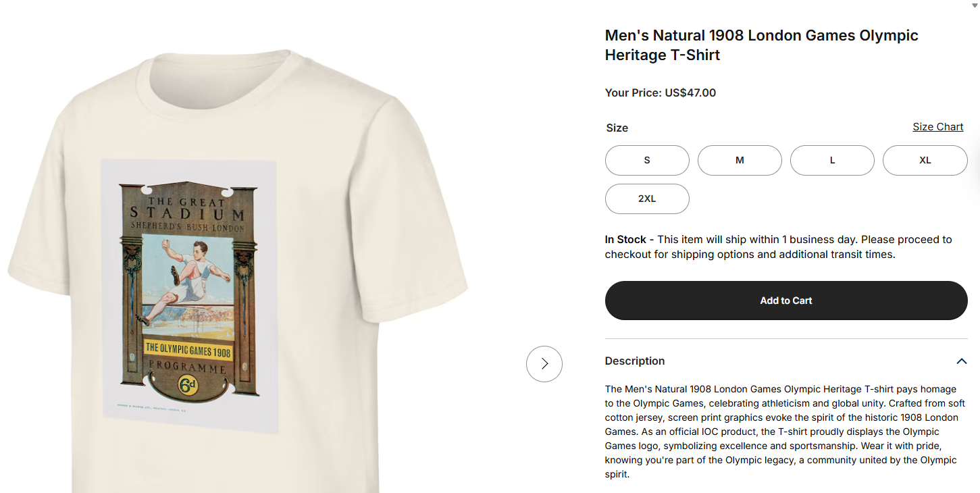Click the scrollbar track on the right
This screenshot has height=493, width=980.
[975, 270]
